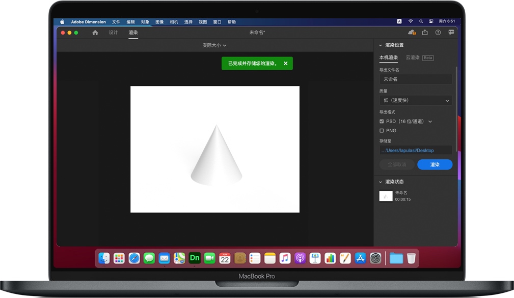Screen dimensions: 514x298
Task: Launch Adobe Dimension from the dock
Action: pos(195,258)
